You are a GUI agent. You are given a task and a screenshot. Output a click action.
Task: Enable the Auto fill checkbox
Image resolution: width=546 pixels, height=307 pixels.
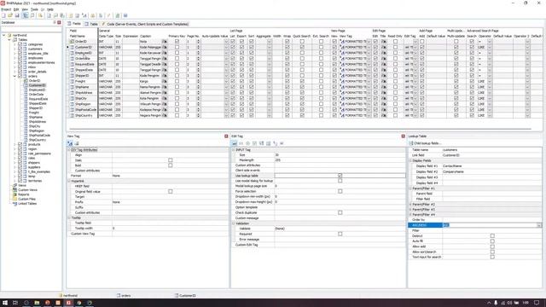(492, 241)
